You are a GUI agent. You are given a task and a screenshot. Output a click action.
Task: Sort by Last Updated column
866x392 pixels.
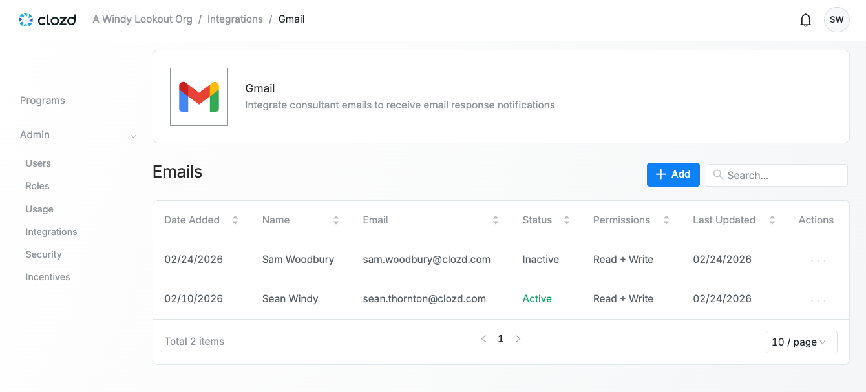point(772,220)
